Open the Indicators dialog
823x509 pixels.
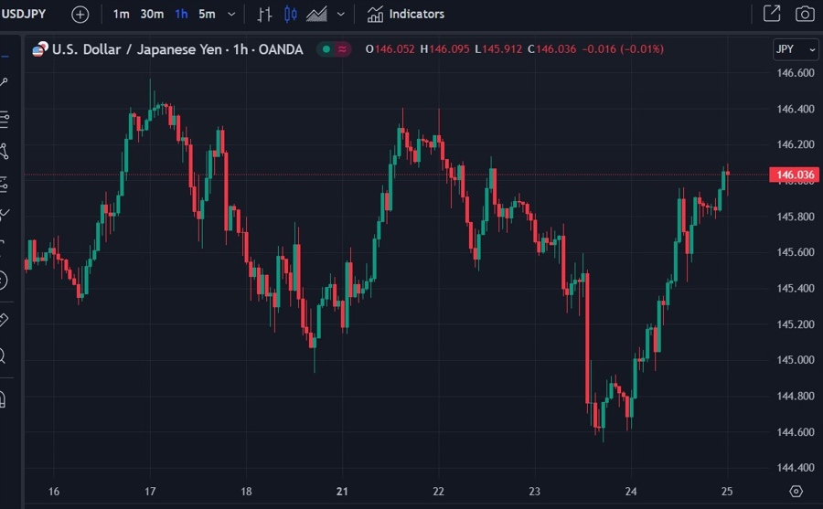pyautogui.click(x=405, y=15)
